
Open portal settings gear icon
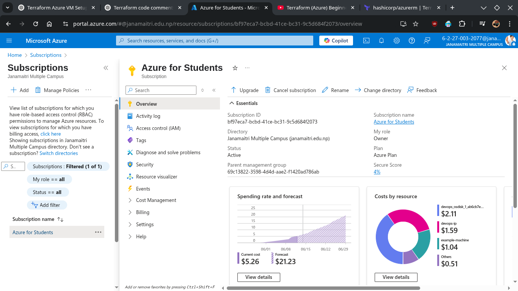(397, 41)
